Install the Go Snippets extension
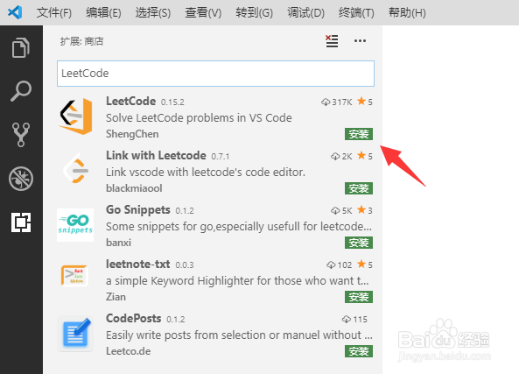 (359, 243)
